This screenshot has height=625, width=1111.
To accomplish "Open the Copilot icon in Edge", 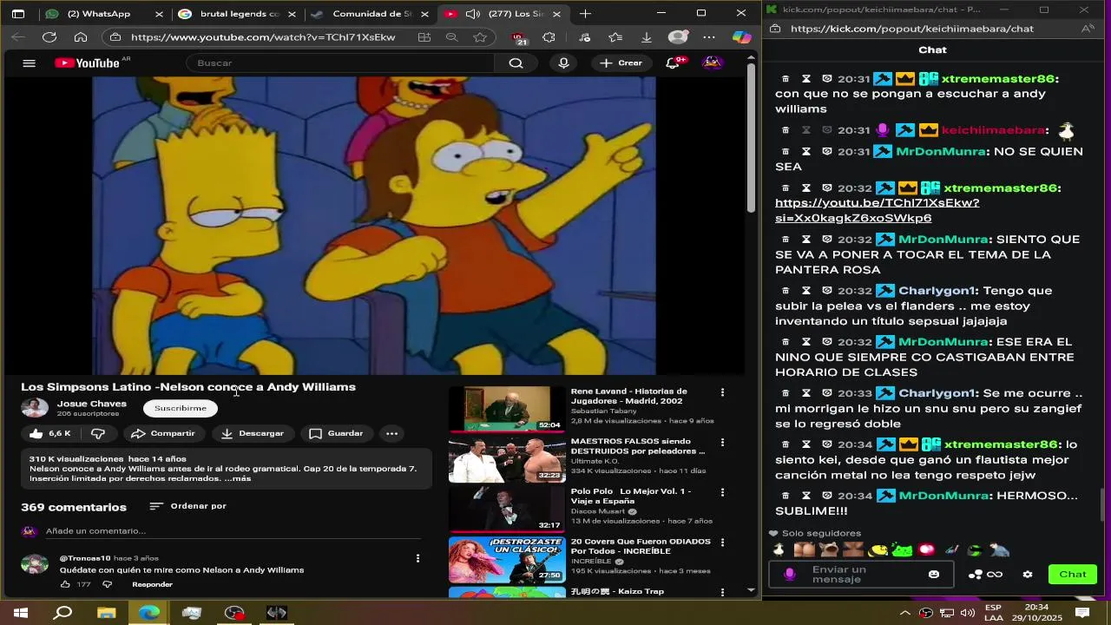I will click(x=741, y=37).
